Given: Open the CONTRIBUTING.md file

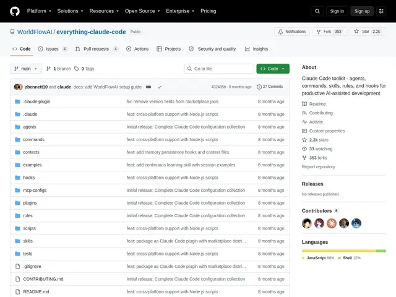Looking at the screenshot, I should (43, 279).
